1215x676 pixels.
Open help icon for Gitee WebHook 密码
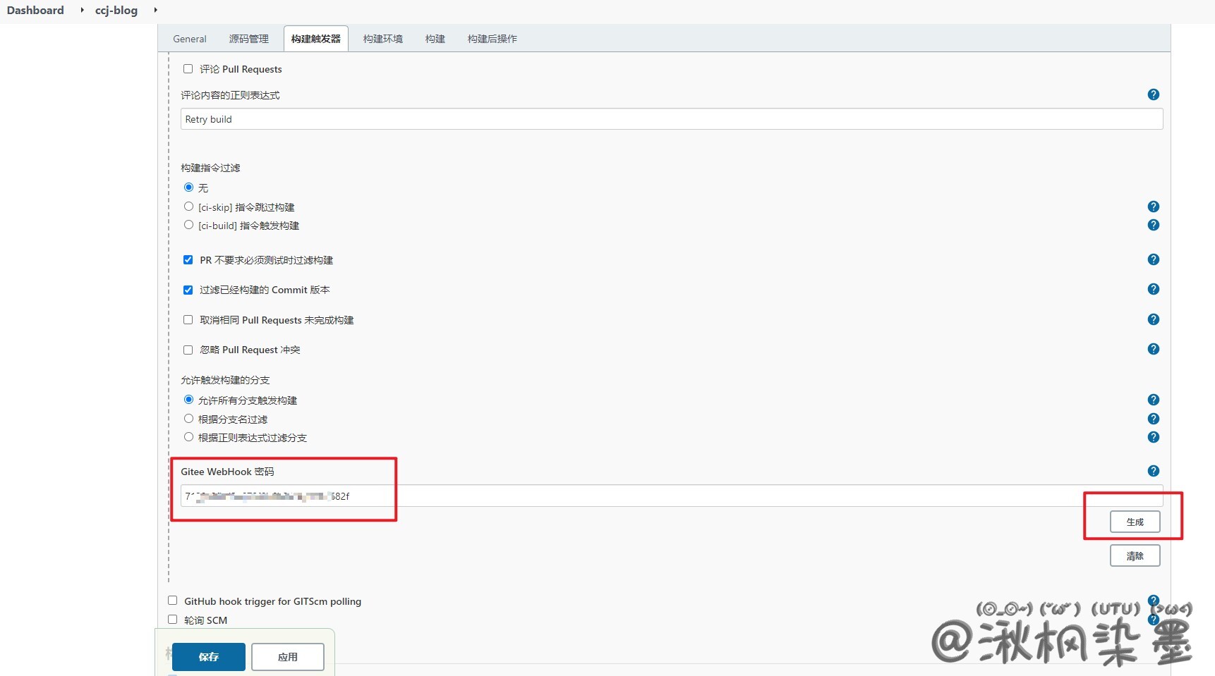pos(1153,471)
